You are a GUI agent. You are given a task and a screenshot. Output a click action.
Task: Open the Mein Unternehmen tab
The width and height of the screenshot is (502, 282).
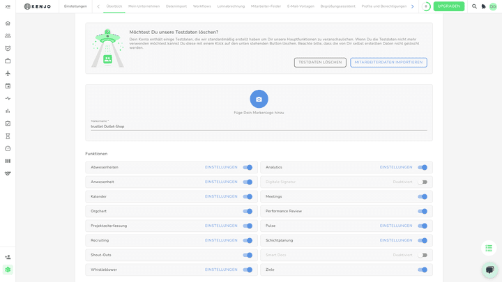(144, 6)
